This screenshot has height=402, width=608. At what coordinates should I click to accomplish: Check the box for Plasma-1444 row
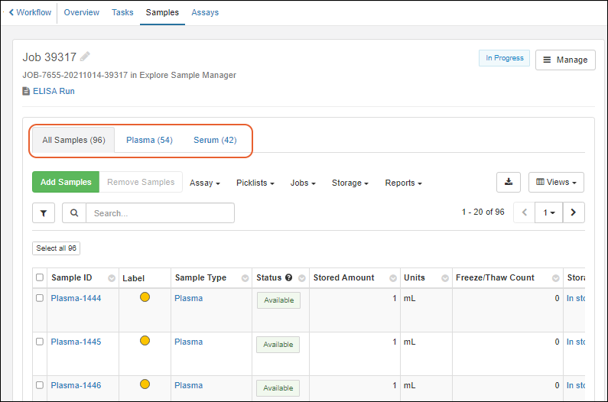[x=40, y=298]
